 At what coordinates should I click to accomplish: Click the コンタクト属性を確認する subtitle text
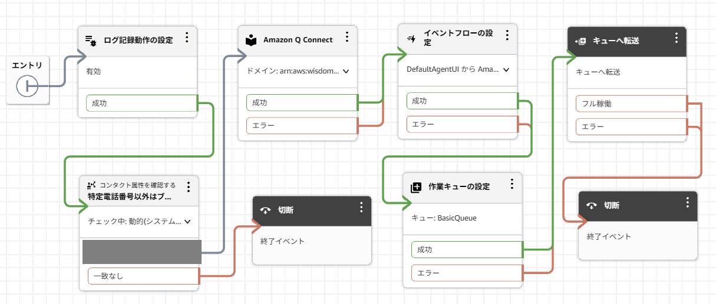(137, 185)
